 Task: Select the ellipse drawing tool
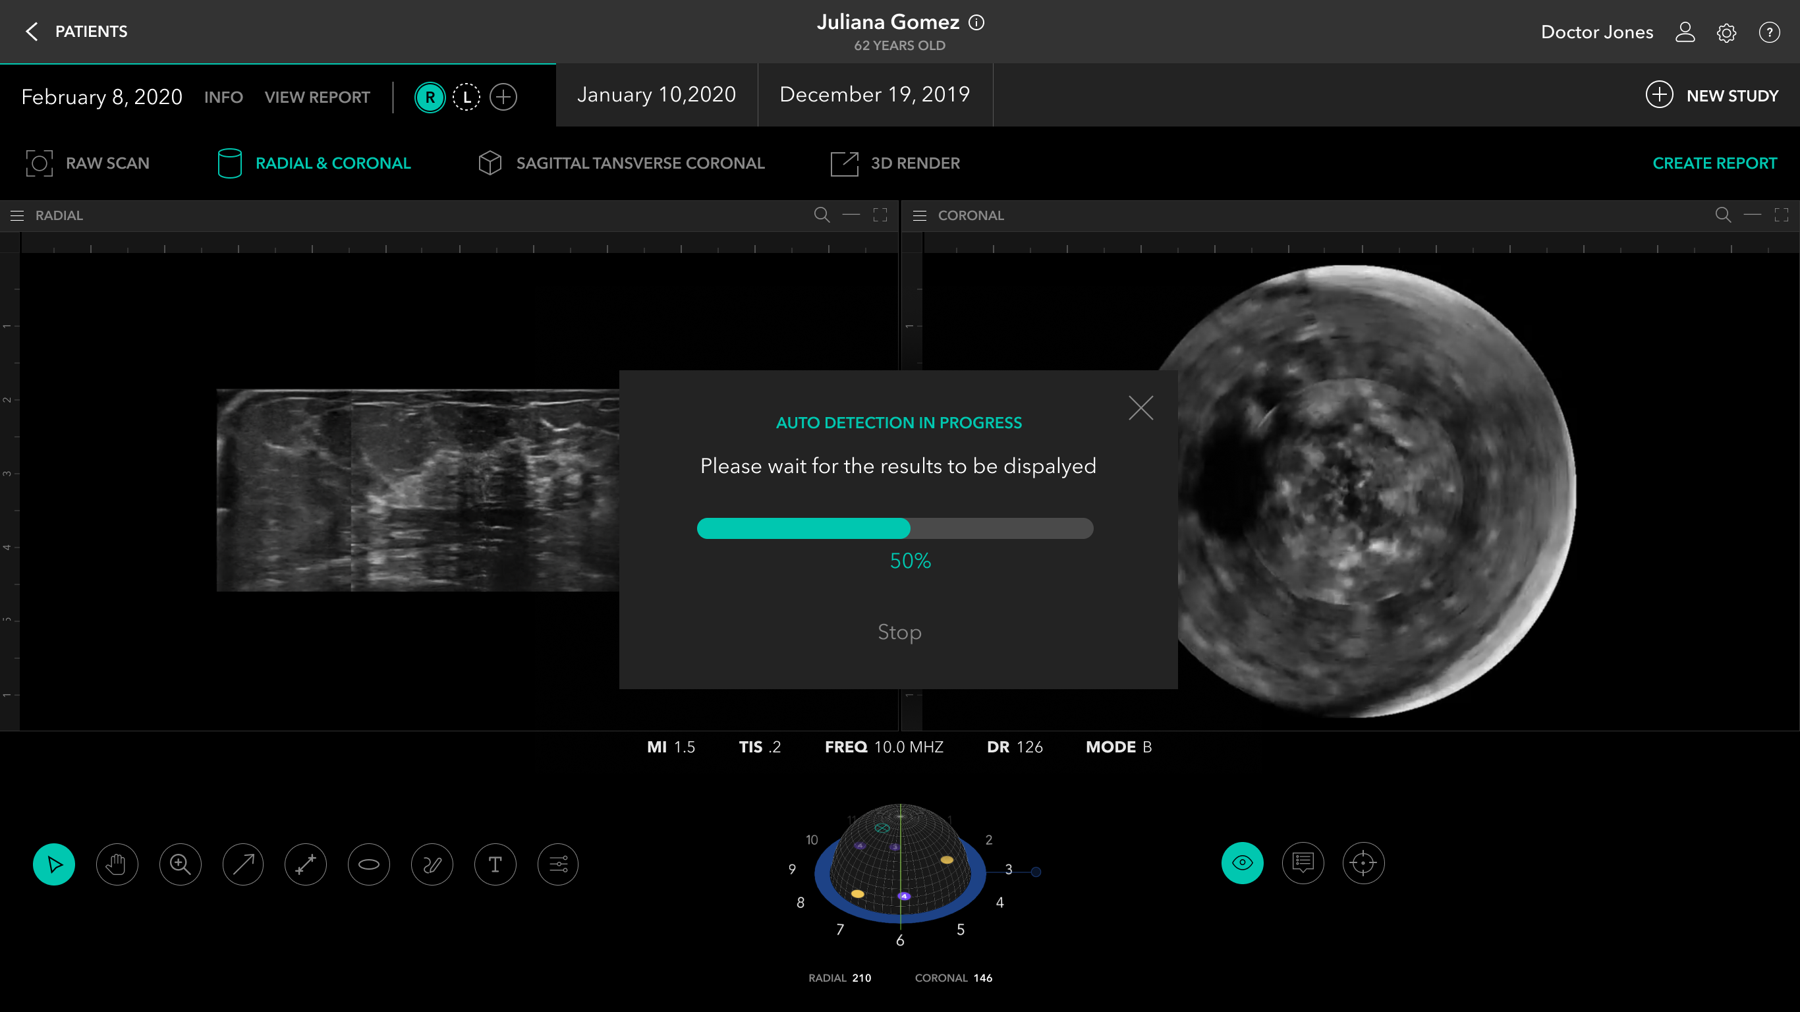(369, 864)
